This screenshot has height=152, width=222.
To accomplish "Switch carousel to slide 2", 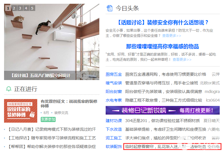I will coord(14,8).
